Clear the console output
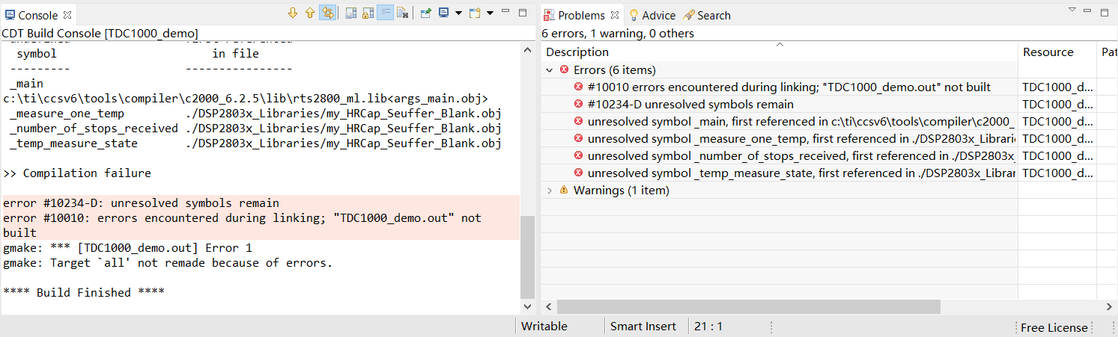Viewport: 1118px width, 337px height. pos(402,13)
